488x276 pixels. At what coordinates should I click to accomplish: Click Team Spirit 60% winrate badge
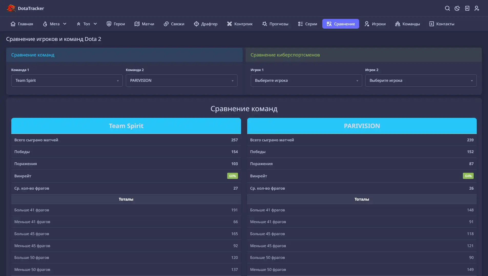pyautogui.click(x=232, y=176)
